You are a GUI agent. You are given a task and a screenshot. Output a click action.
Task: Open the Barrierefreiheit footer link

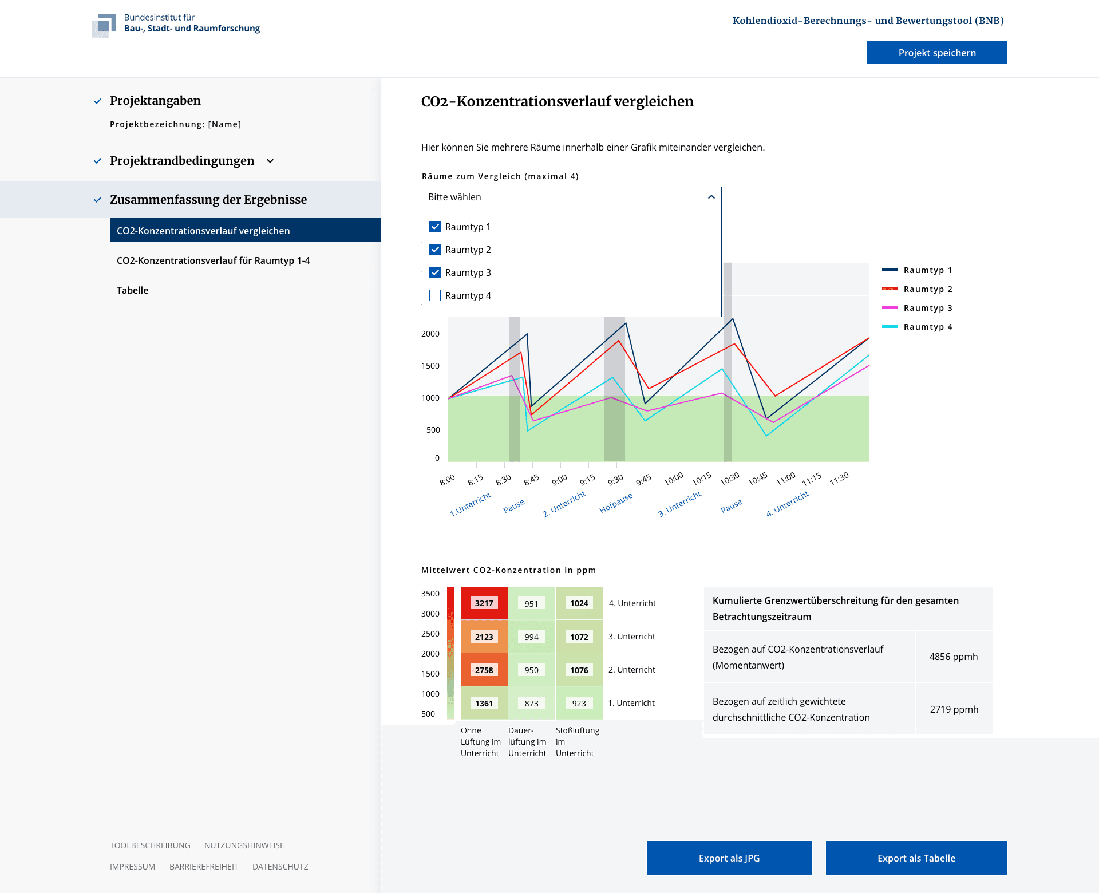204,867
